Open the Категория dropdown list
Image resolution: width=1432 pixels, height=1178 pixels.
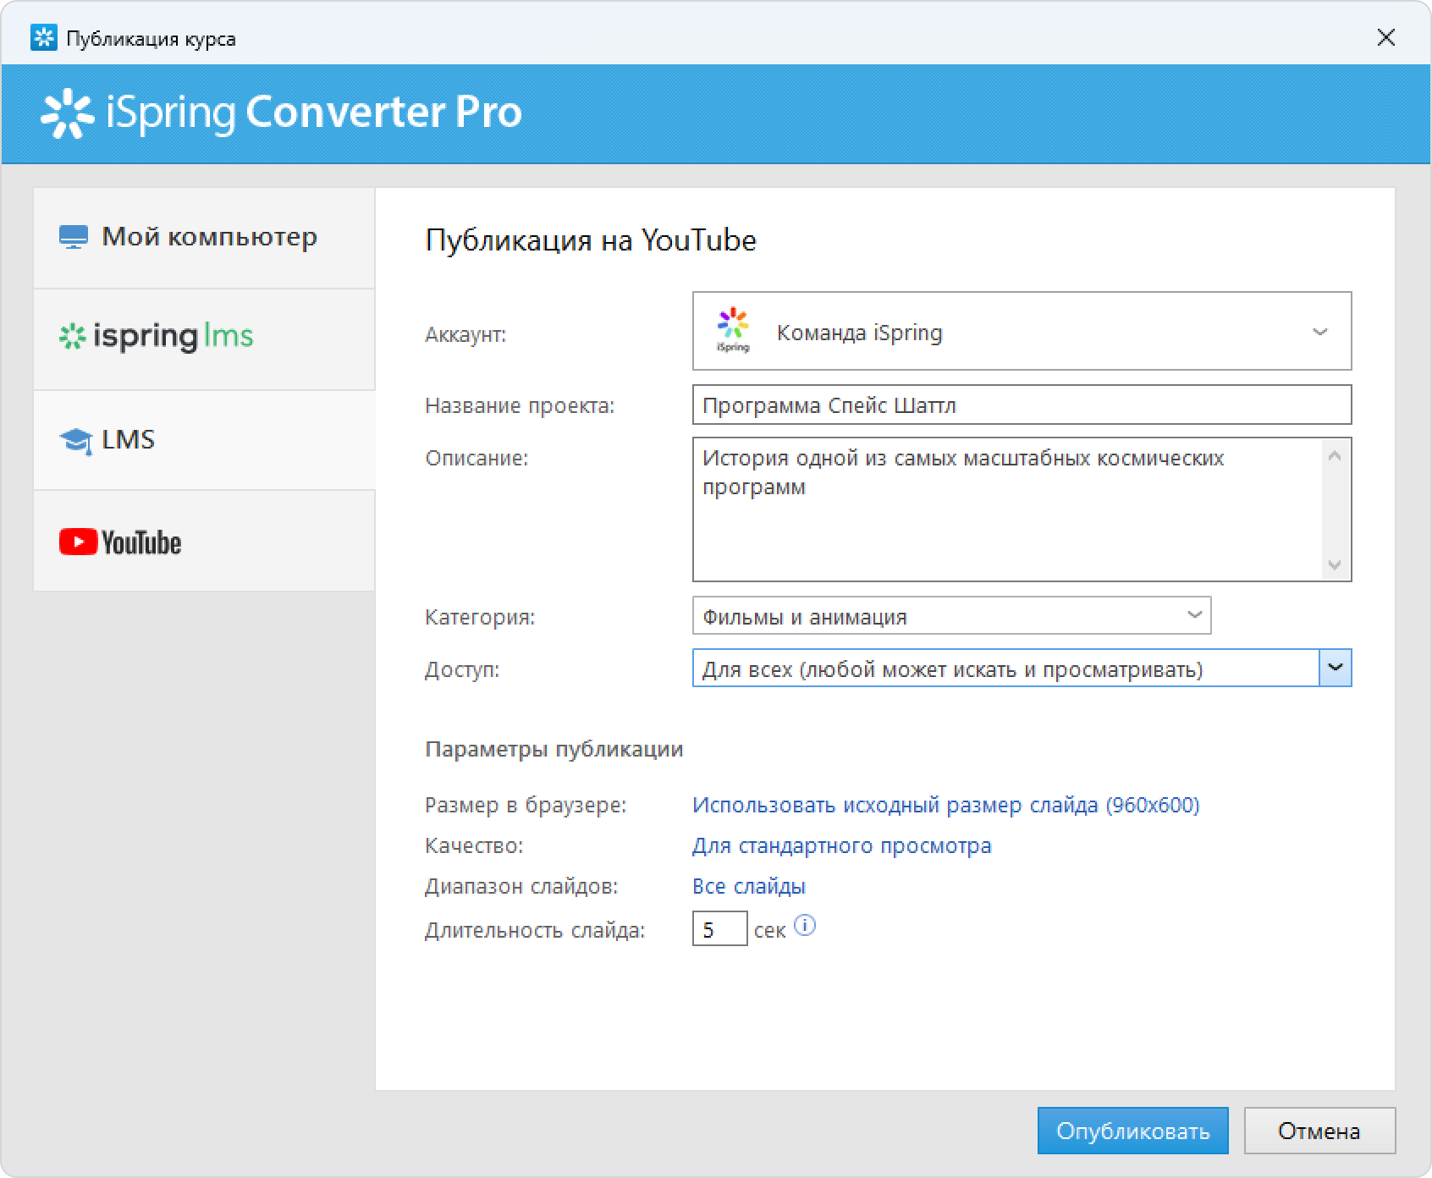(951, 615)
